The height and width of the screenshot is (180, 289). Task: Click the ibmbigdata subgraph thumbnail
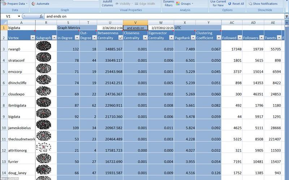[44, 102]
